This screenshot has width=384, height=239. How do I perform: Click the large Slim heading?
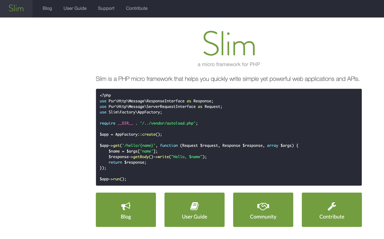[229, 44]
